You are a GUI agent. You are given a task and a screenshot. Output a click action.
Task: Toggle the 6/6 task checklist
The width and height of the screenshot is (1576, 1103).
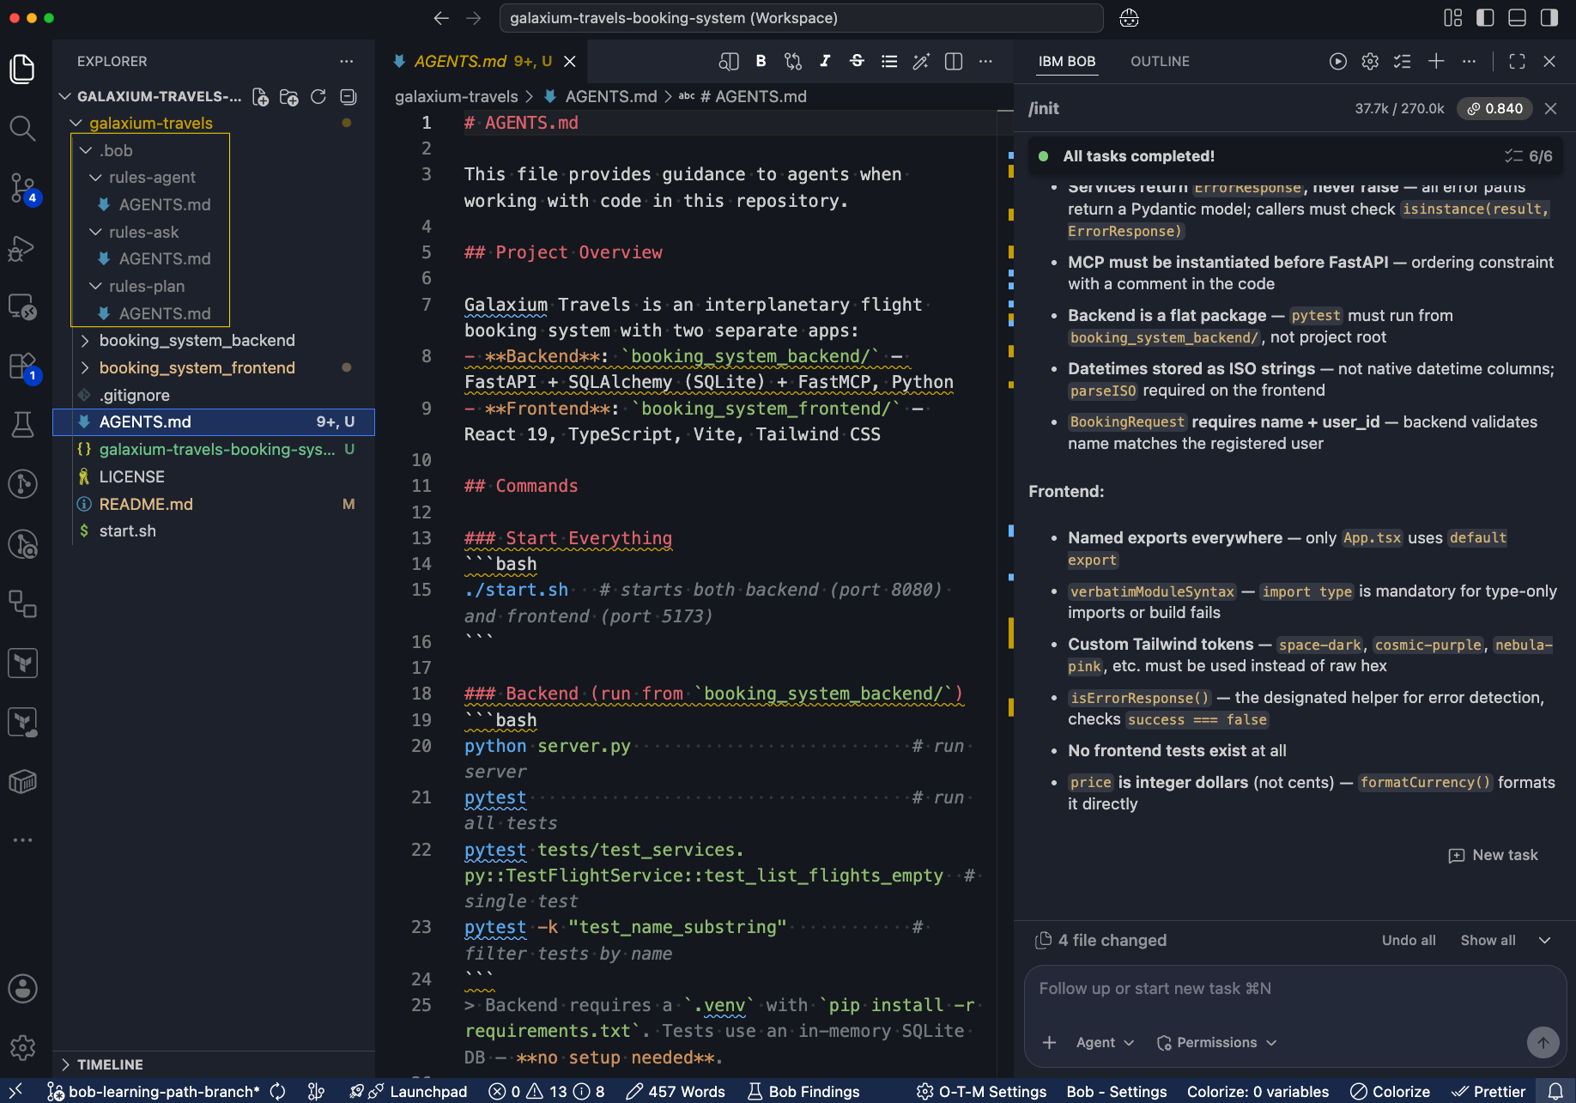[x=1529, y=156]
